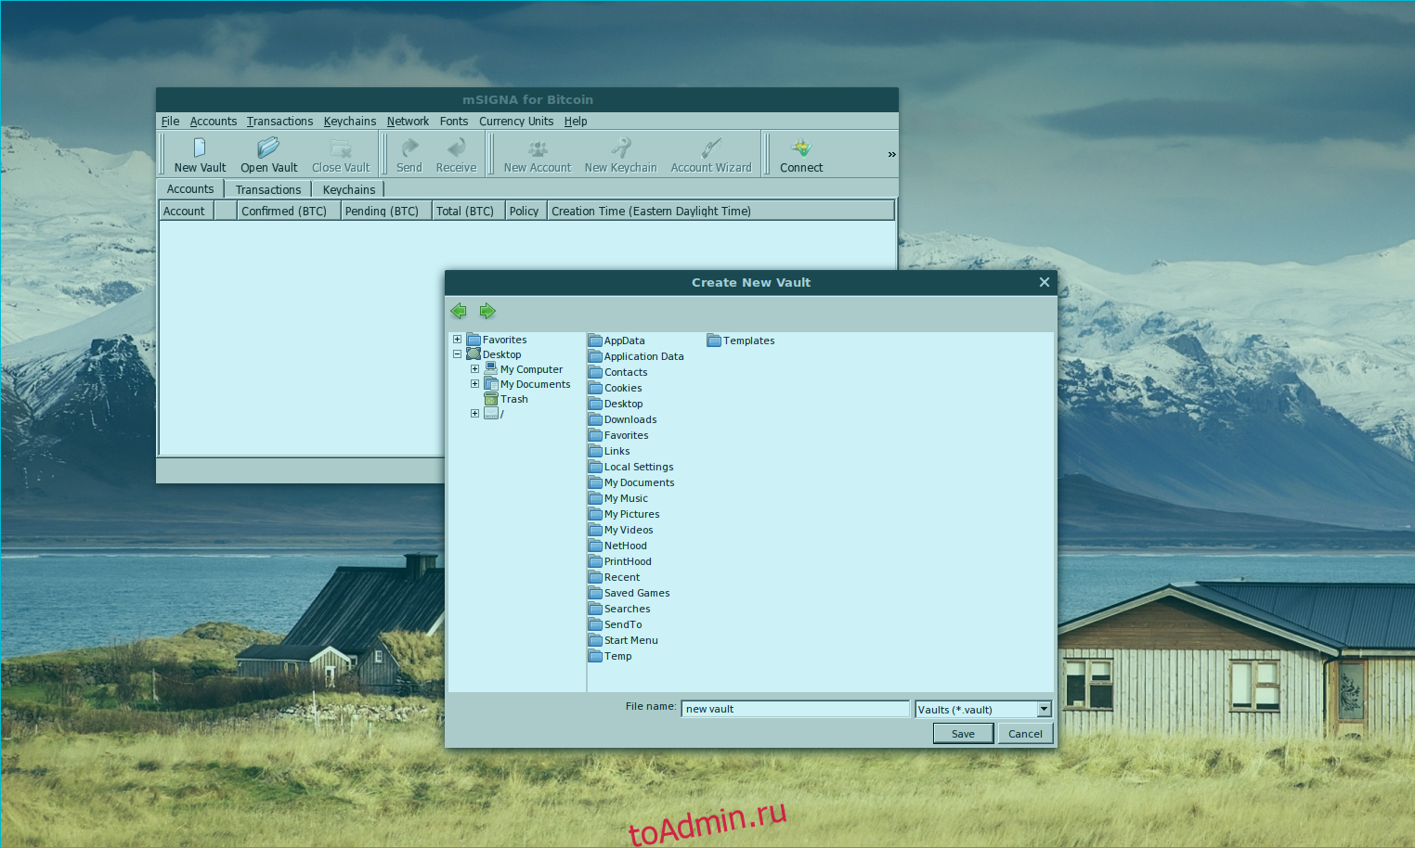Click the New Account icon
1415x848 pixels.
pyautogui.click(x=538, y=148)
